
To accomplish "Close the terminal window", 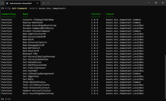I will tap(163, 3).
